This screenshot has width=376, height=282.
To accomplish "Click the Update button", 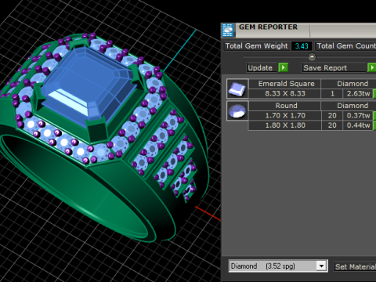I will [x=262, y=67].
